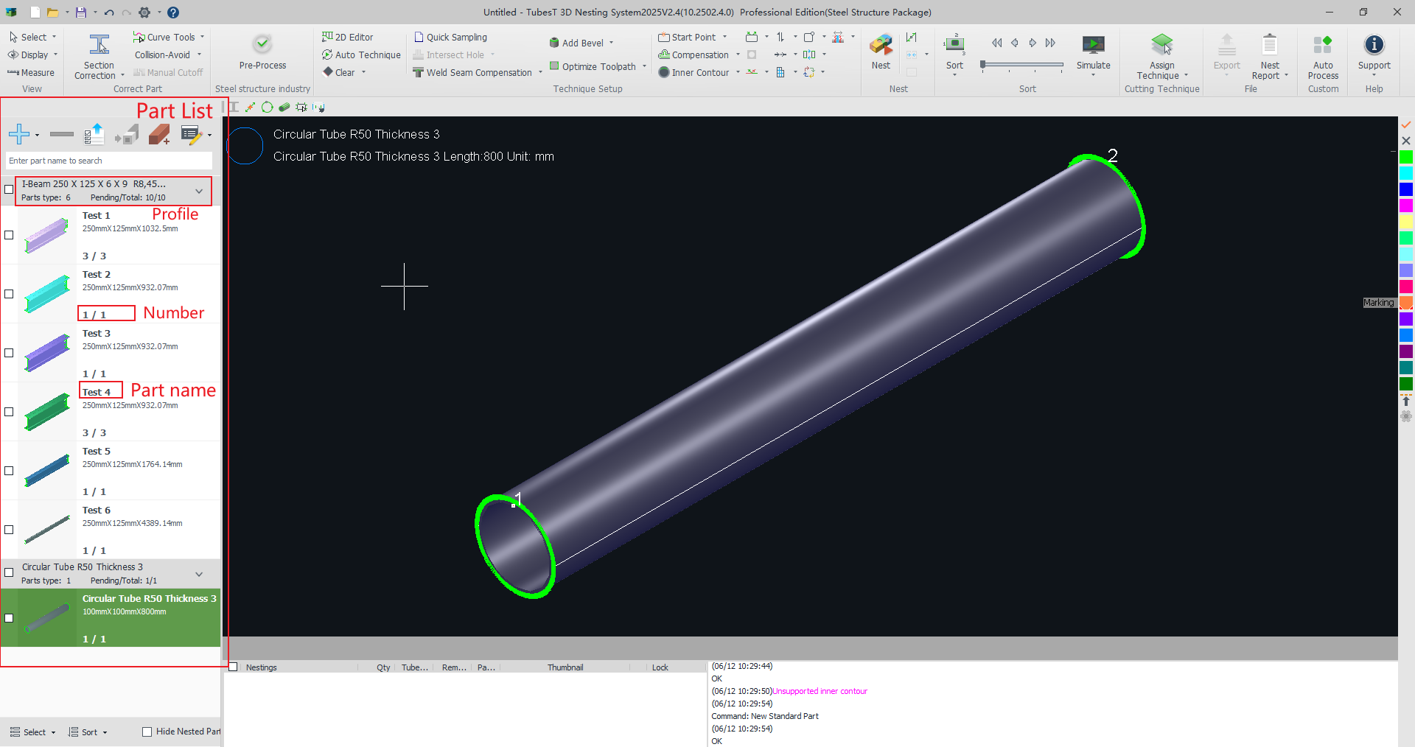Click the Undo arrow icon
The width and height of the screenshot is (1415, 747).
[109, 13]
